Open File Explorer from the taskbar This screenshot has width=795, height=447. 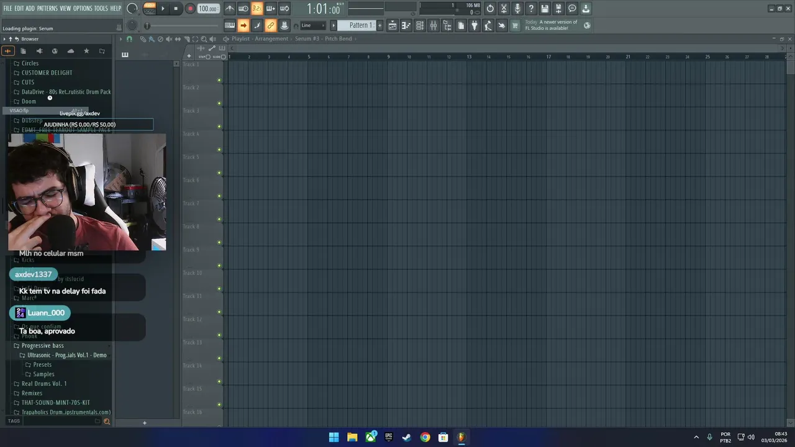[x=352, y=437]
